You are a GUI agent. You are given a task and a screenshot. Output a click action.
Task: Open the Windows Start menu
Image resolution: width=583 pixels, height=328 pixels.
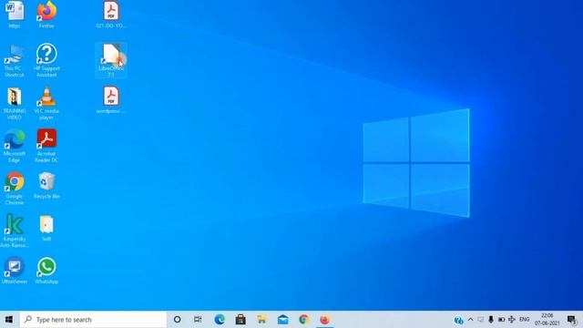click(x=9, y=320)
